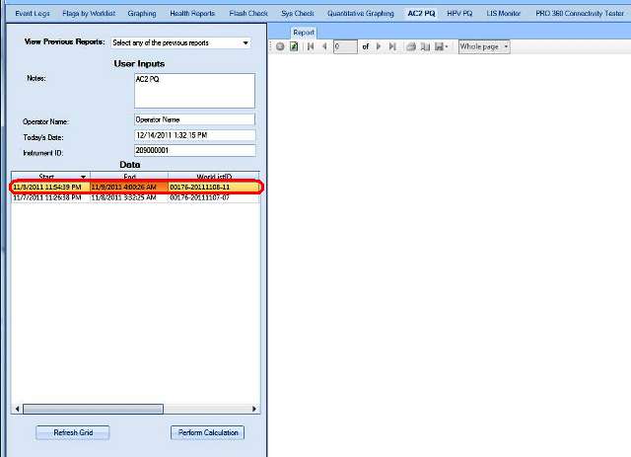This screenshot has width=631, height=457.
Task: Click the Refresh Grid button
Action: [x=72, y=432]
